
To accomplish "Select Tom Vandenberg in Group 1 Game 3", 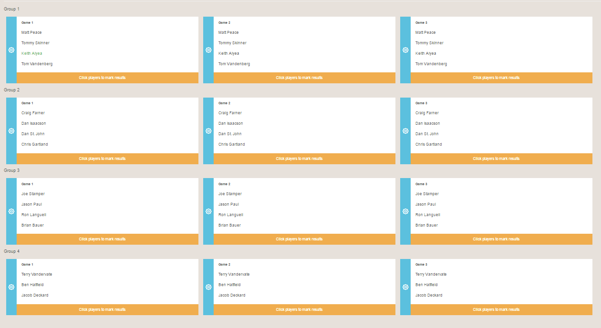I will pos(431,64).
